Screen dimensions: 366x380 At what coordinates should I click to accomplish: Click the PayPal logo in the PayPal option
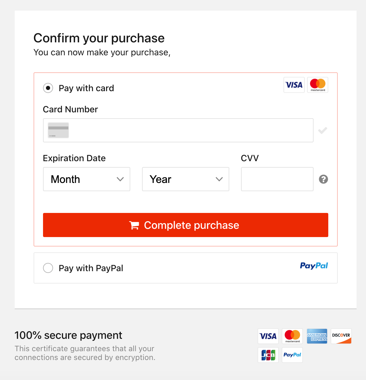314,266
